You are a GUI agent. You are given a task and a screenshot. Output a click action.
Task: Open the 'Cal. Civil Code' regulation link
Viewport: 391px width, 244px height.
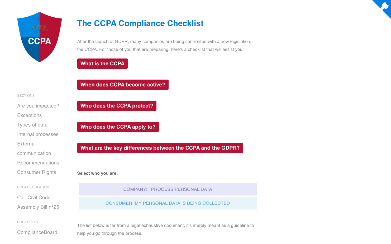[x=34, y=197]
